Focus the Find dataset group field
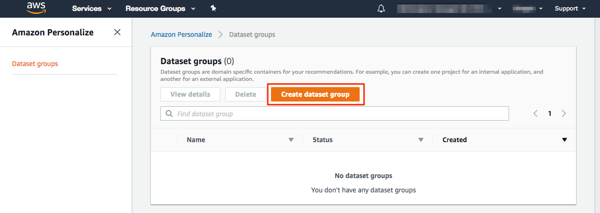This screenshot has height=213, width=600. [x=340, y=114]
